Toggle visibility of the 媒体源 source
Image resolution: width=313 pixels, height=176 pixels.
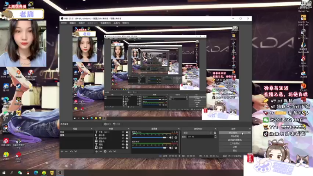(x=123, y=135)
